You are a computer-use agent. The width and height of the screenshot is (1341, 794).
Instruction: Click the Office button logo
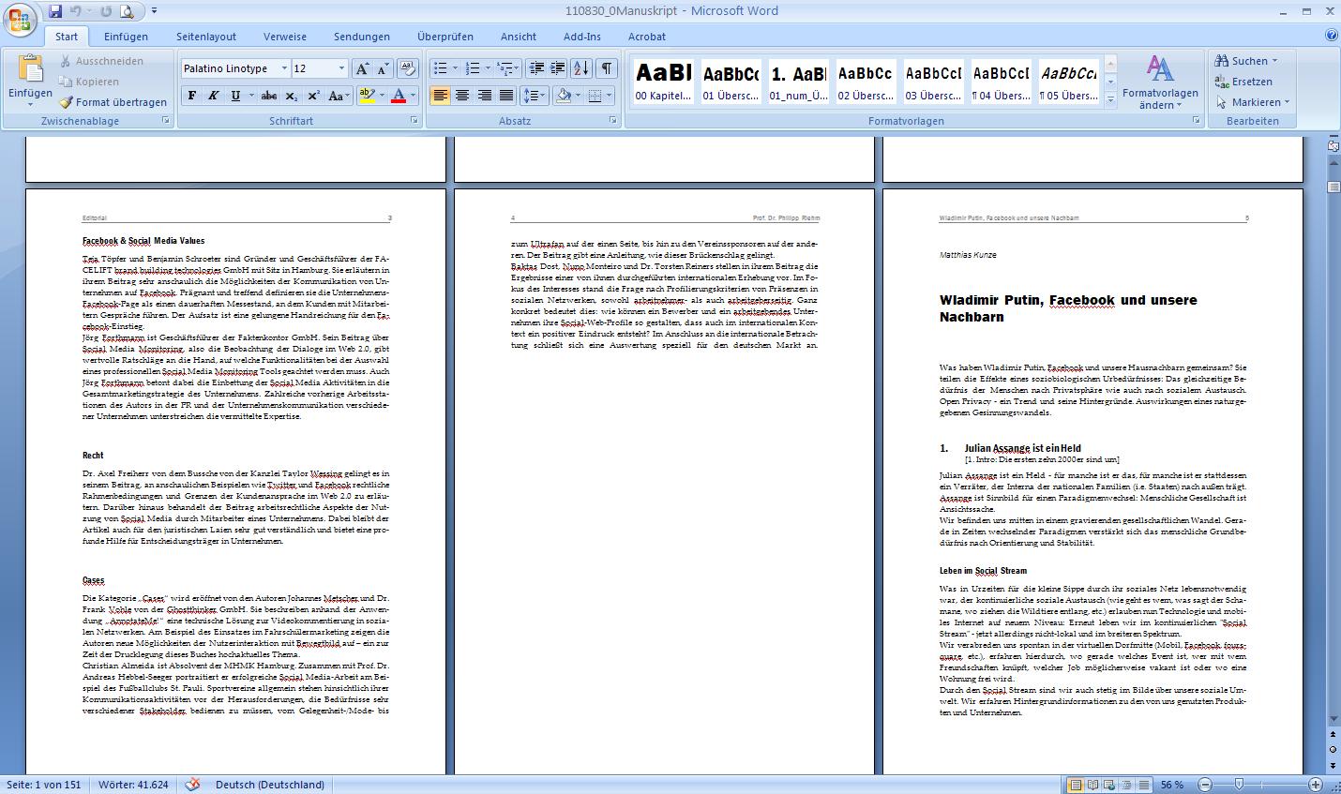click(20, 20)
